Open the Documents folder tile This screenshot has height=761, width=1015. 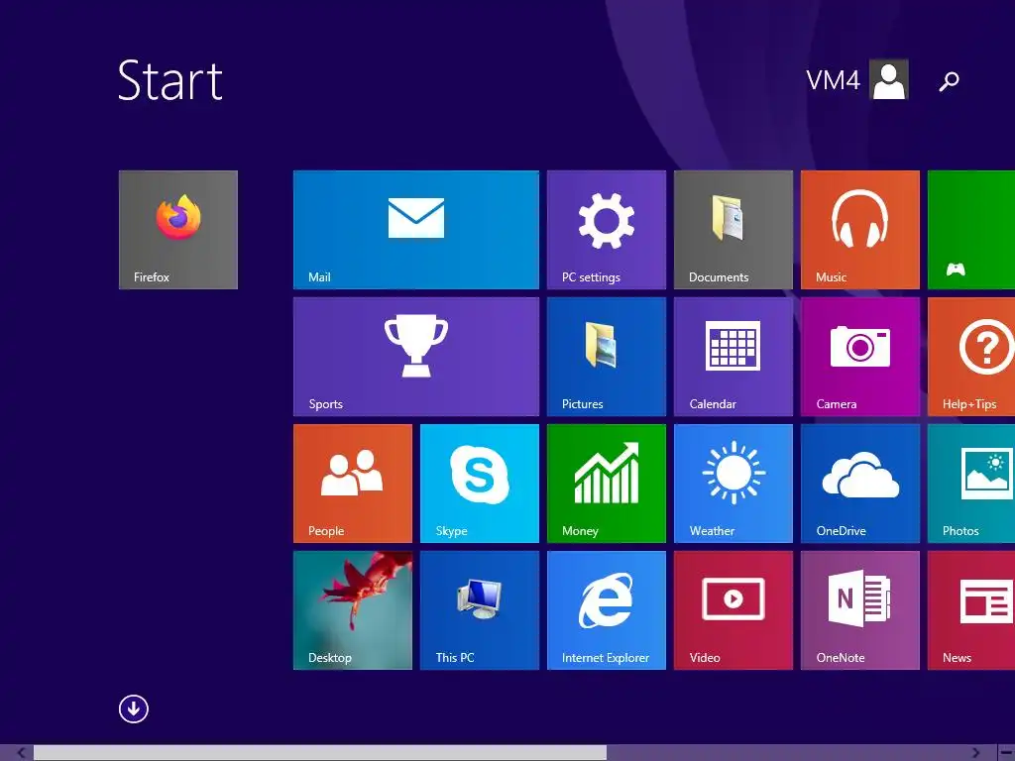(733, 230)
